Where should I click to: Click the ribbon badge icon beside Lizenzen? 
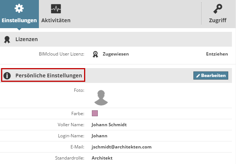coord(7,39)
